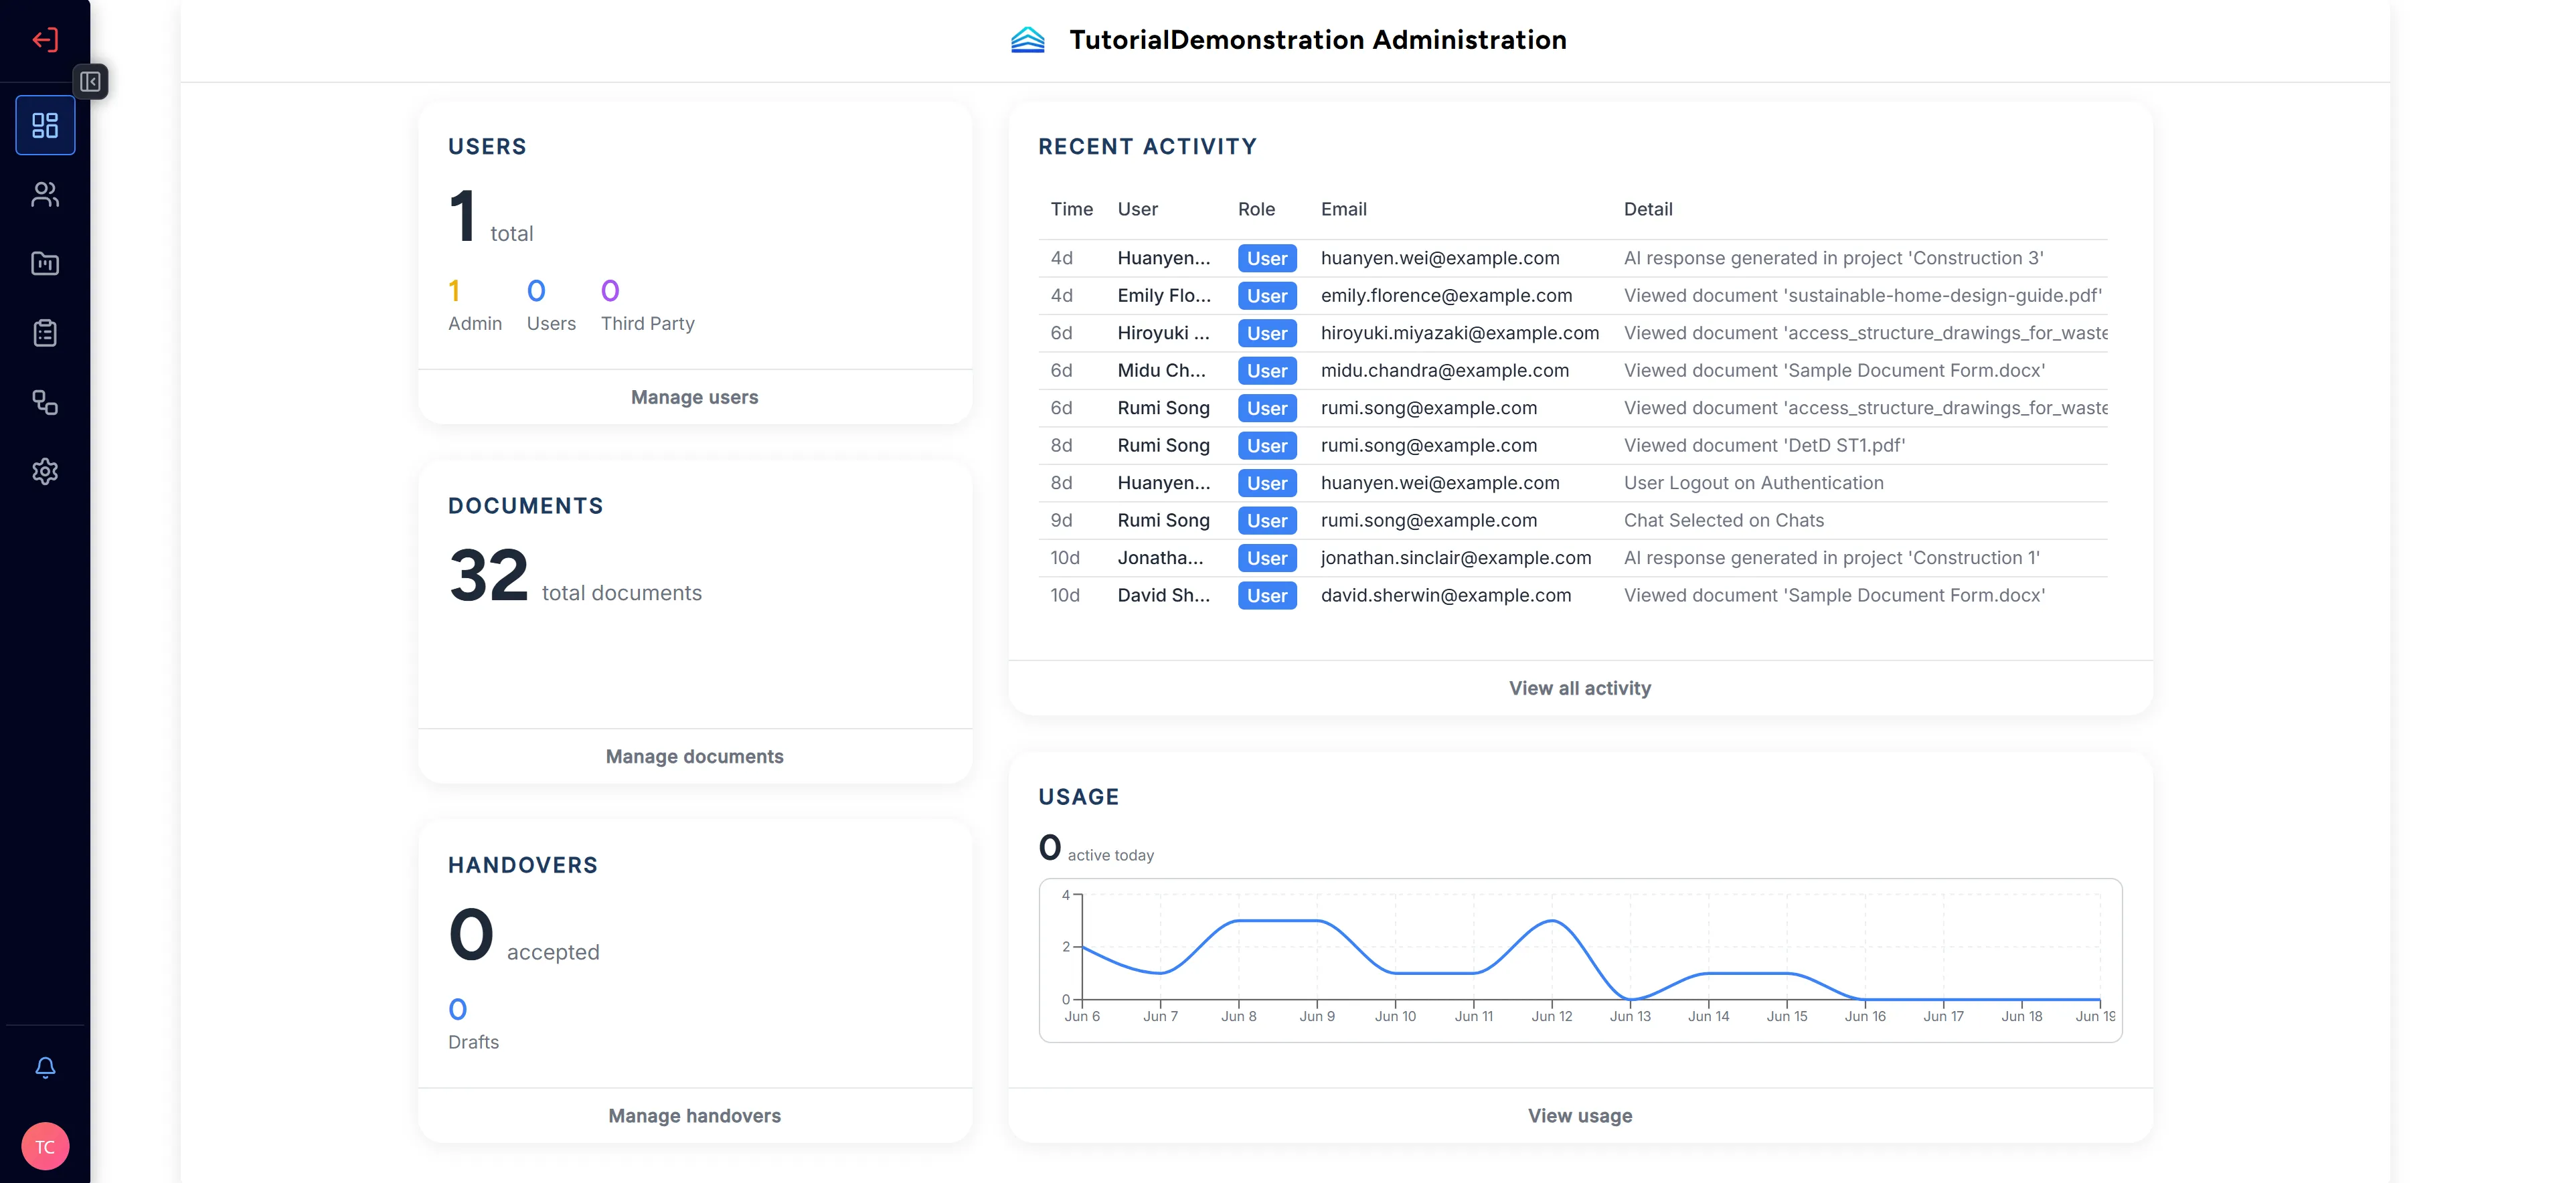Image resolution: width=2569 pixels, height=1183 pixels.
Task: Click the TutorialDemonstration Administration title
Action: coord(1317,40)
